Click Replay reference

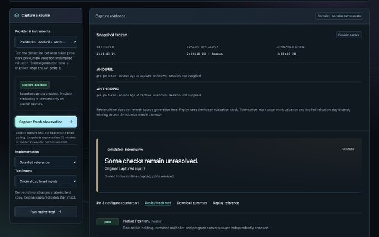tap(226, 203)
